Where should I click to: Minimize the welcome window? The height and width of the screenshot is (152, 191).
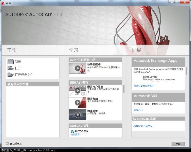172,2
